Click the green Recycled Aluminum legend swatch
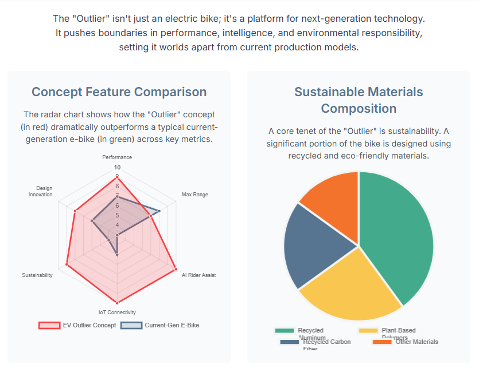479x372 pixels. point(284,330)
